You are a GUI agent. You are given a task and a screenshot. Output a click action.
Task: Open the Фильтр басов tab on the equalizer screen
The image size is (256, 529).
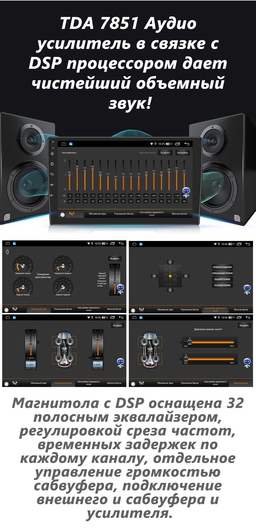pos(179,214)
